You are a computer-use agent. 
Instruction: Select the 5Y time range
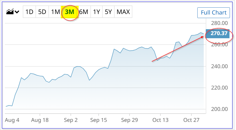coord(108,12)
